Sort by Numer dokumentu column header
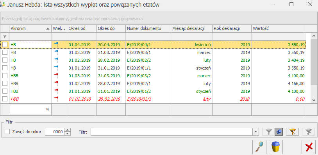The image size is (318, 155). 148,29
